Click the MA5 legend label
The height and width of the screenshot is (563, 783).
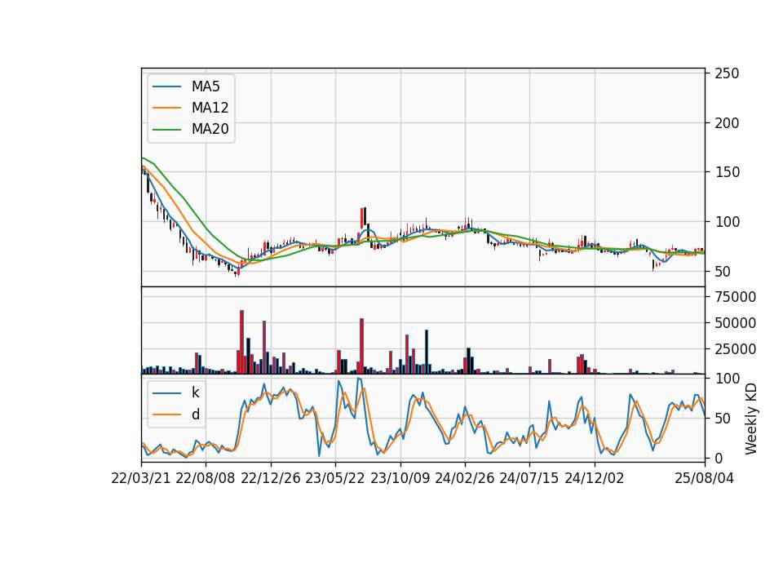click(x=206, y=86)
